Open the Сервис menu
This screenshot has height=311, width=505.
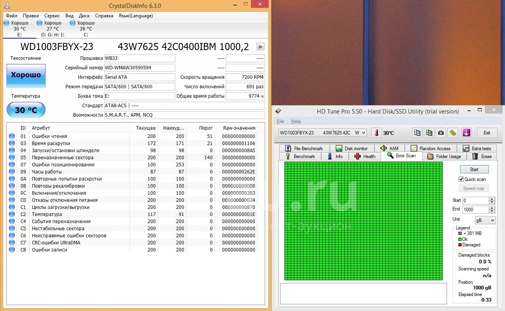[x=52, y=16]
